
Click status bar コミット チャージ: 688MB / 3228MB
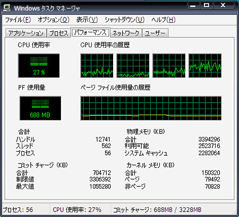coord(157,210)
